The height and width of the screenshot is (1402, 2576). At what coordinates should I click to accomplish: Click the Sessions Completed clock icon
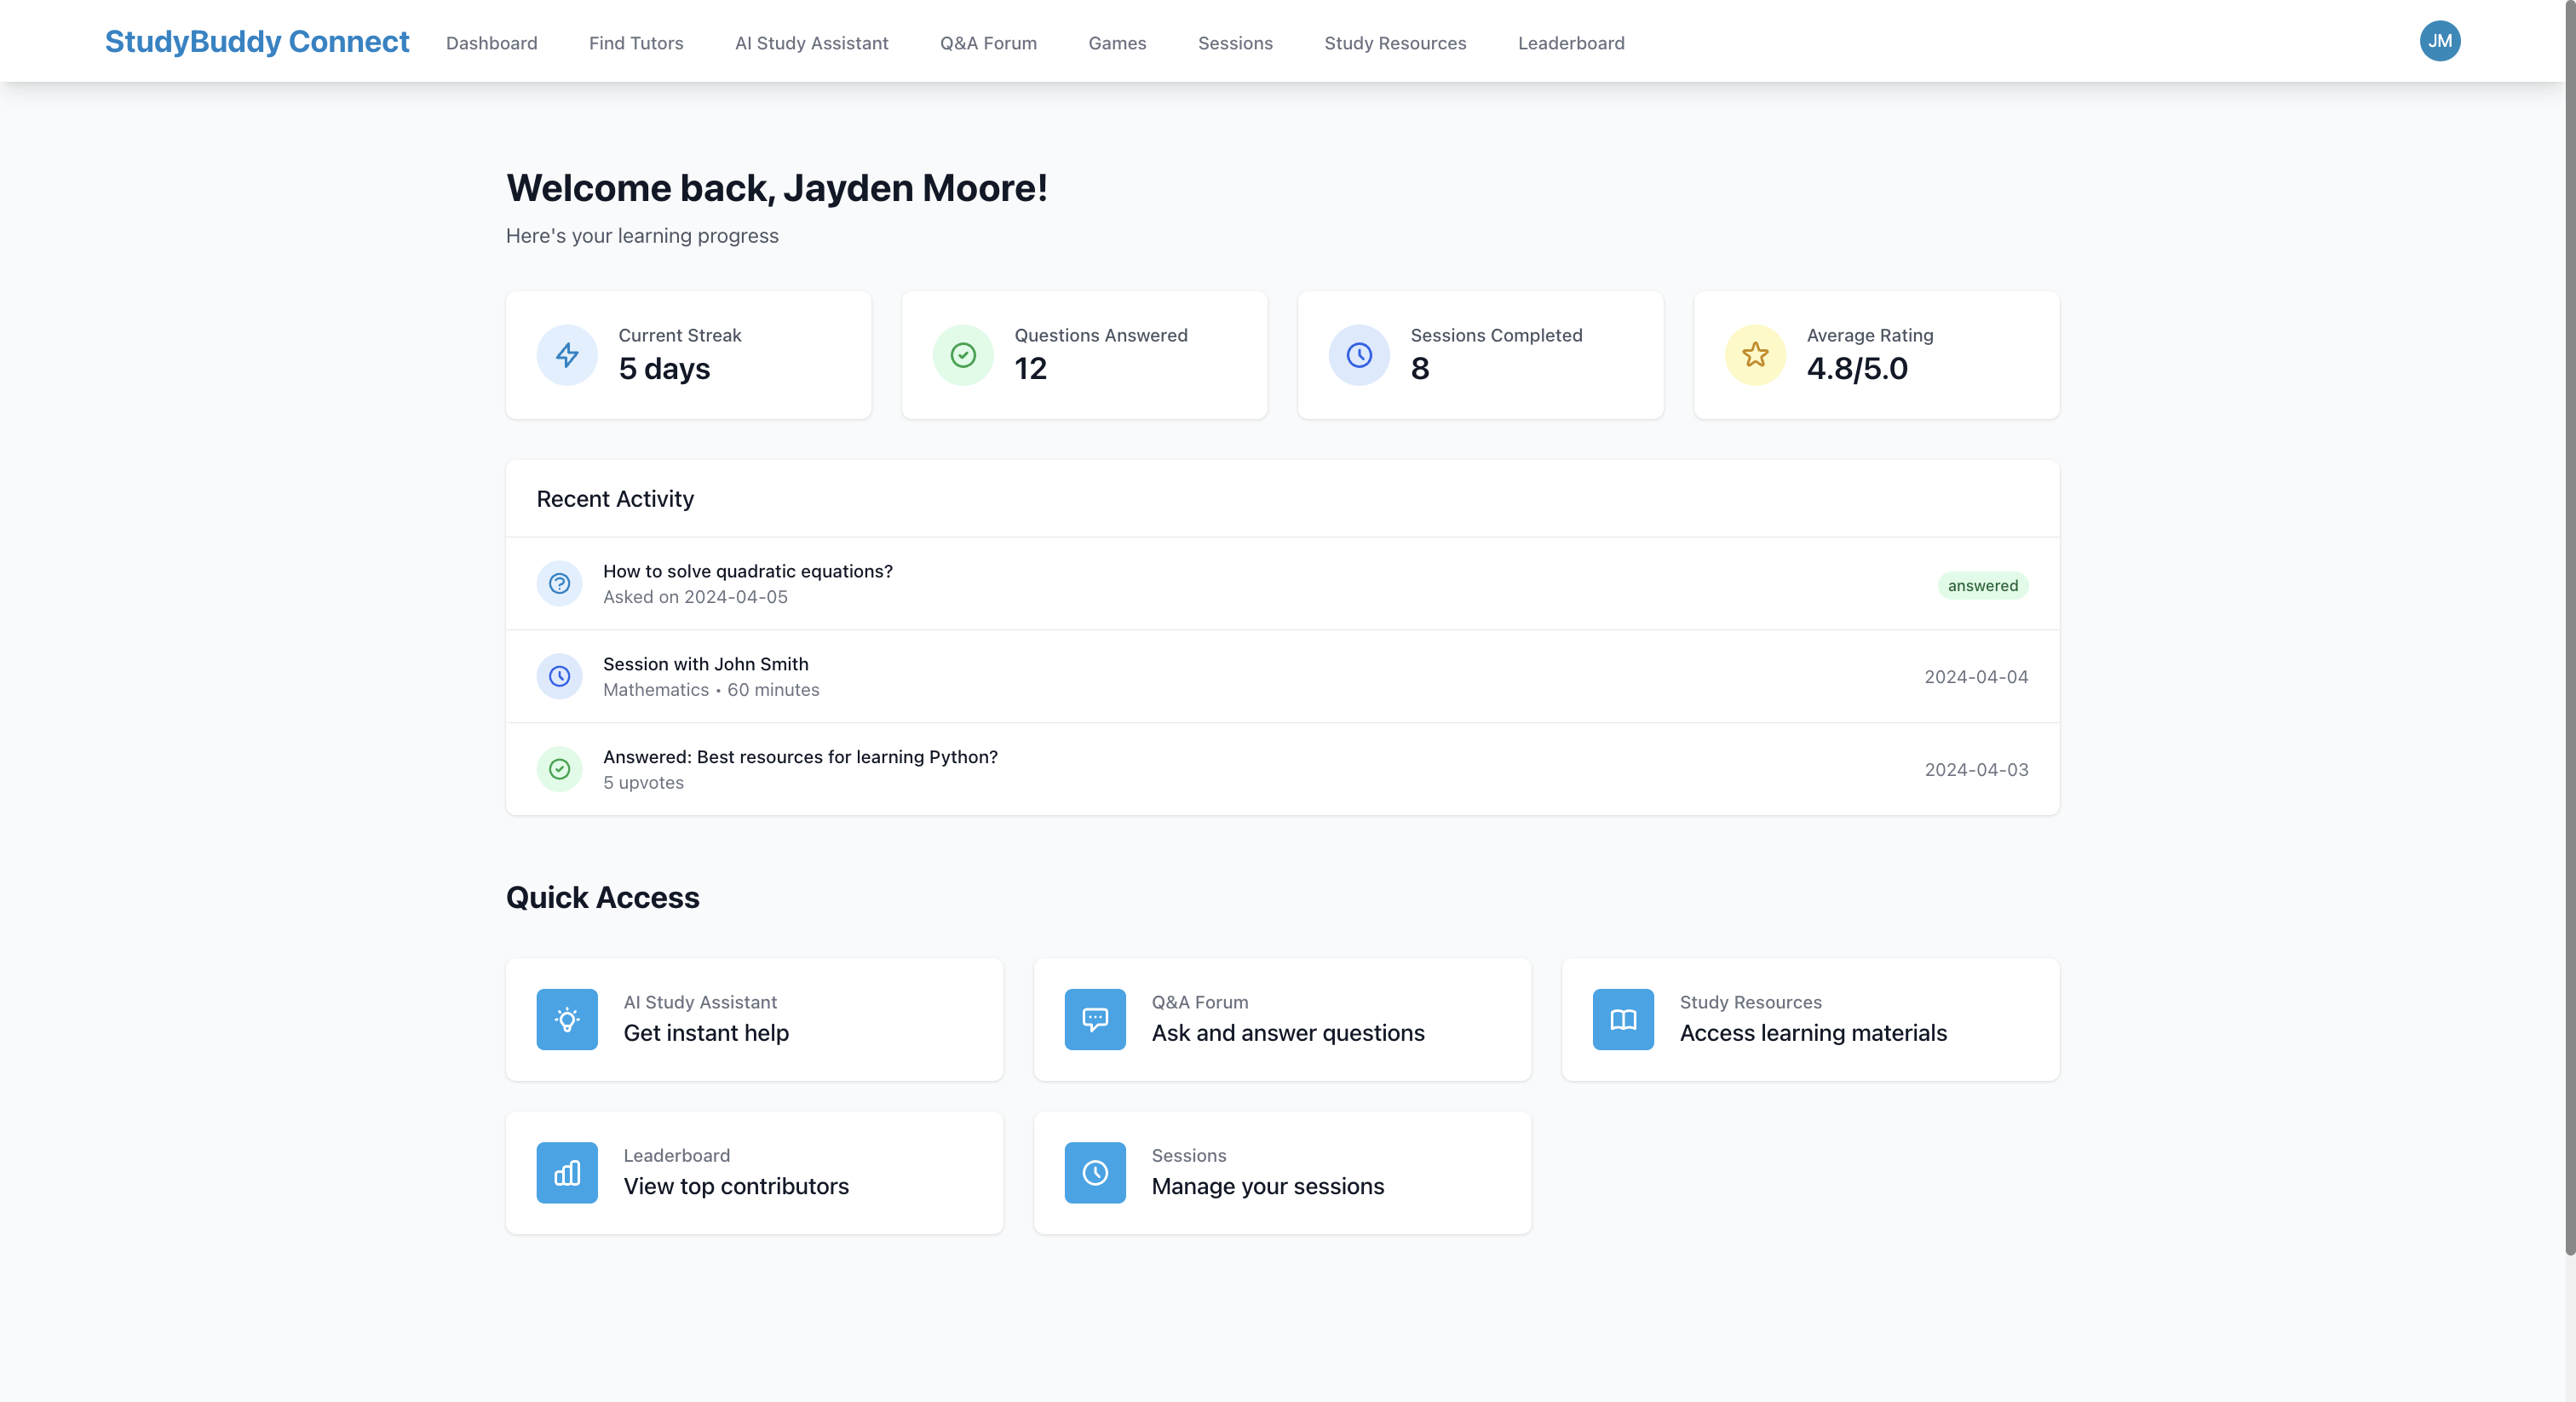pos(1359,355)
